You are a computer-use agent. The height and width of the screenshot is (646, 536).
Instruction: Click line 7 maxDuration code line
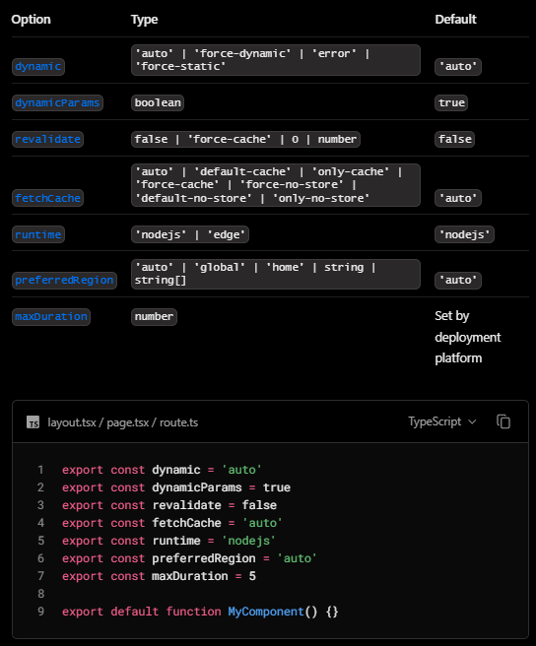pyautogui.click(x=159, y=576)
